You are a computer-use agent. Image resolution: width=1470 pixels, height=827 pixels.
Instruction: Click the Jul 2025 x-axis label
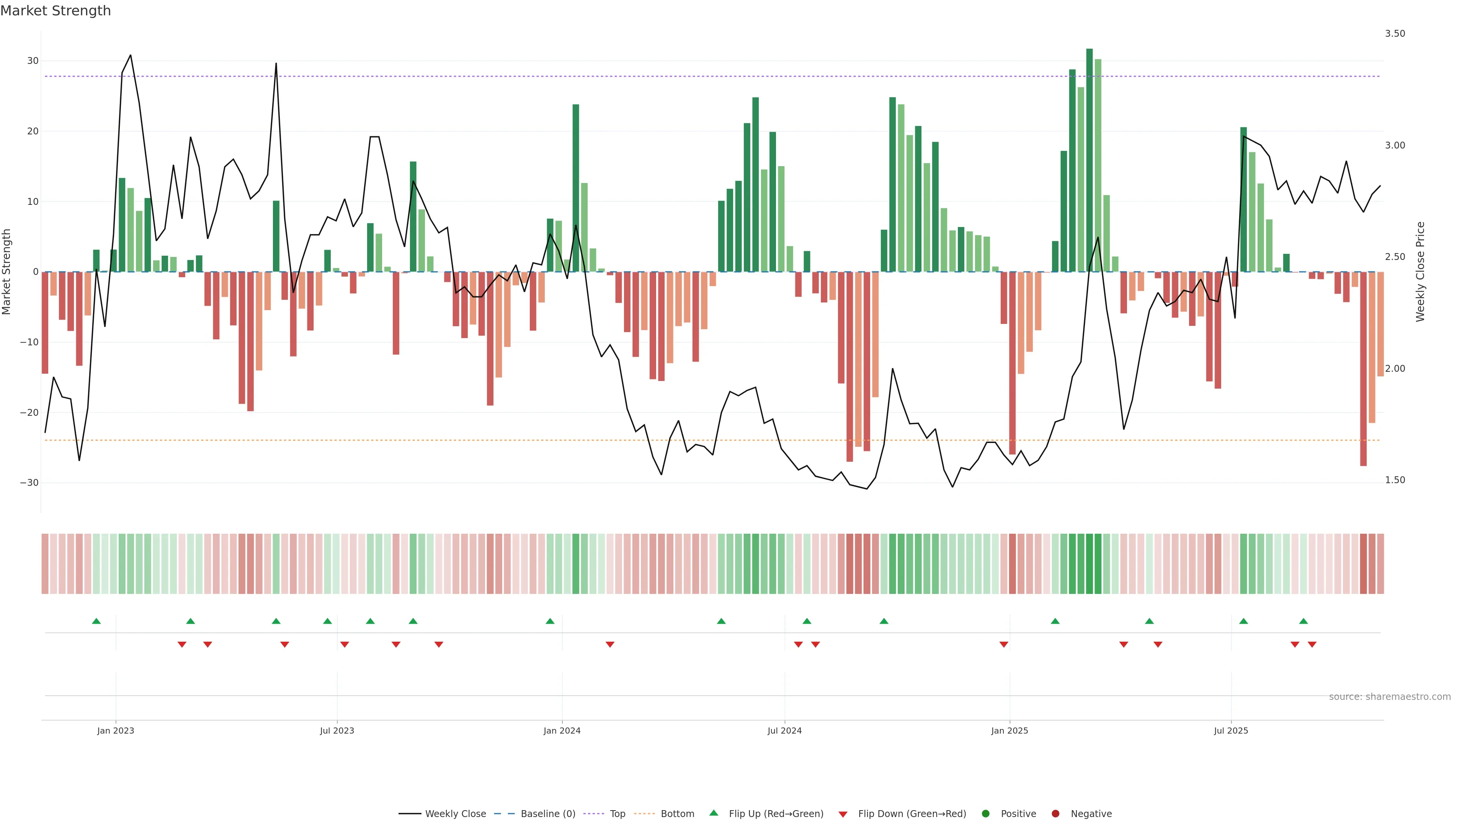pyautogui.click(x=1231, y=731)
